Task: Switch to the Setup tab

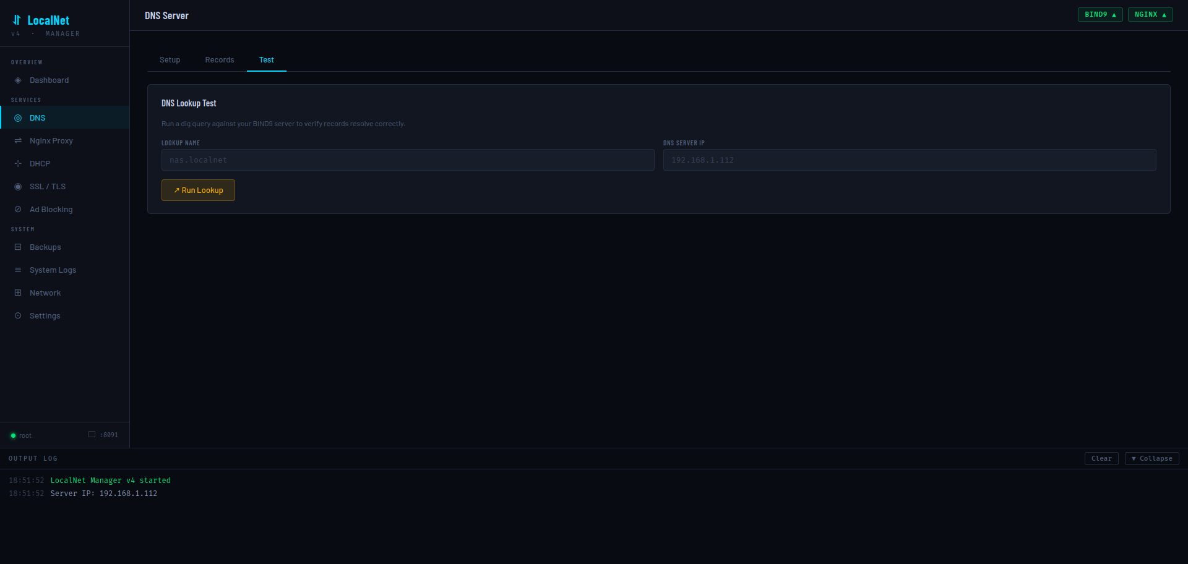Action: coord(170,60)
